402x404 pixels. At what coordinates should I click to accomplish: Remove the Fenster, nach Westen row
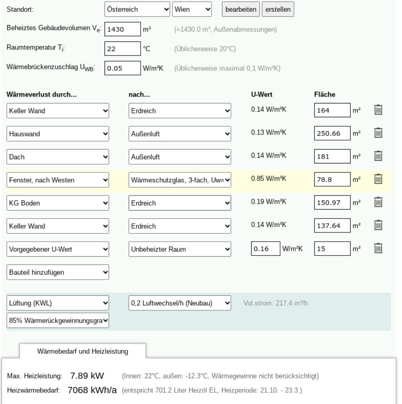pos(378,179)
